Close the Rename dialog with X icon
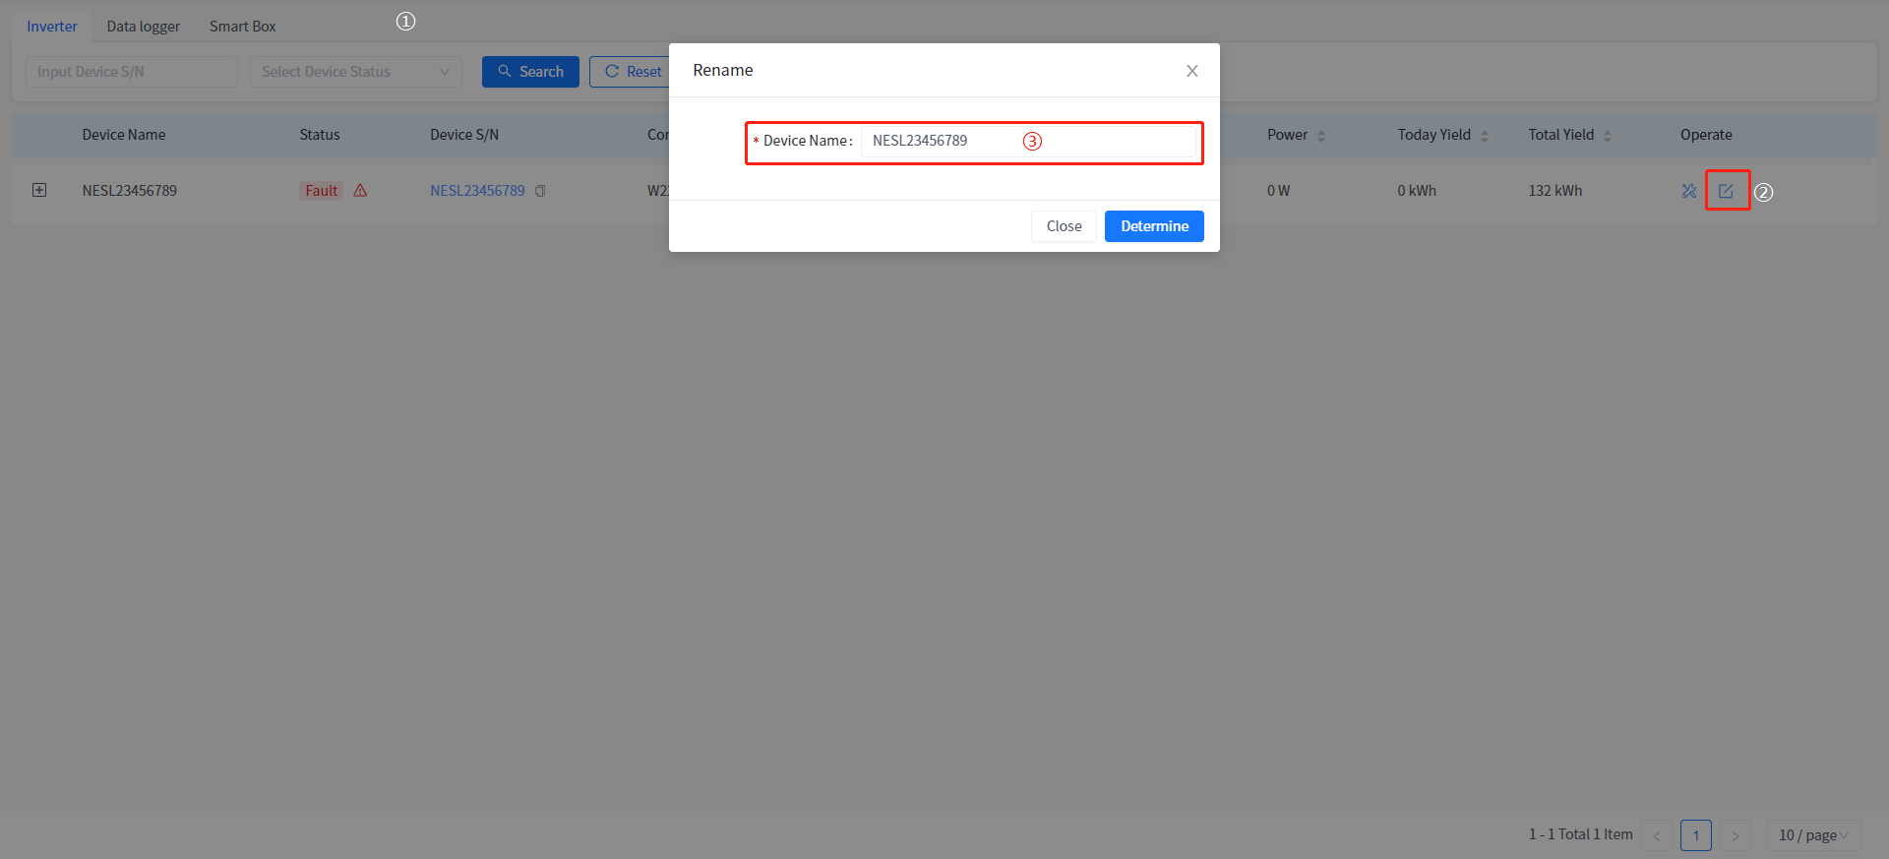This screenshot has width=1889, height=859. coord(1191,71)
